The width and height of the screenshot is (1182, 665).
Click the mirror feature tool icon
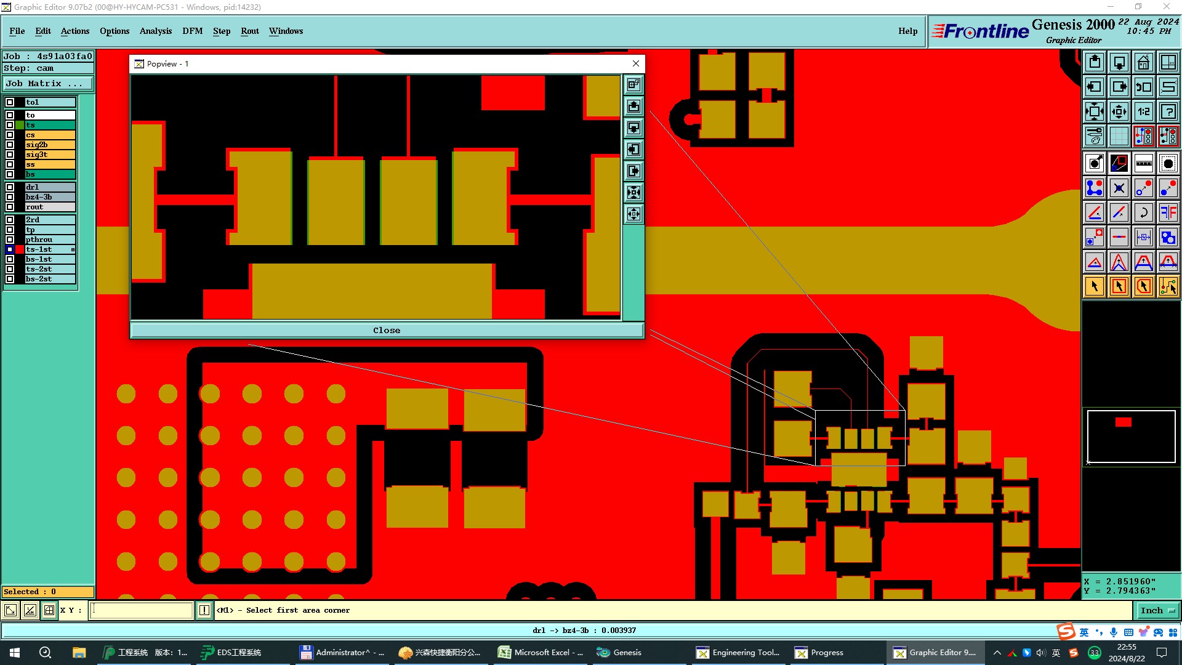[x=1168, y=212]
